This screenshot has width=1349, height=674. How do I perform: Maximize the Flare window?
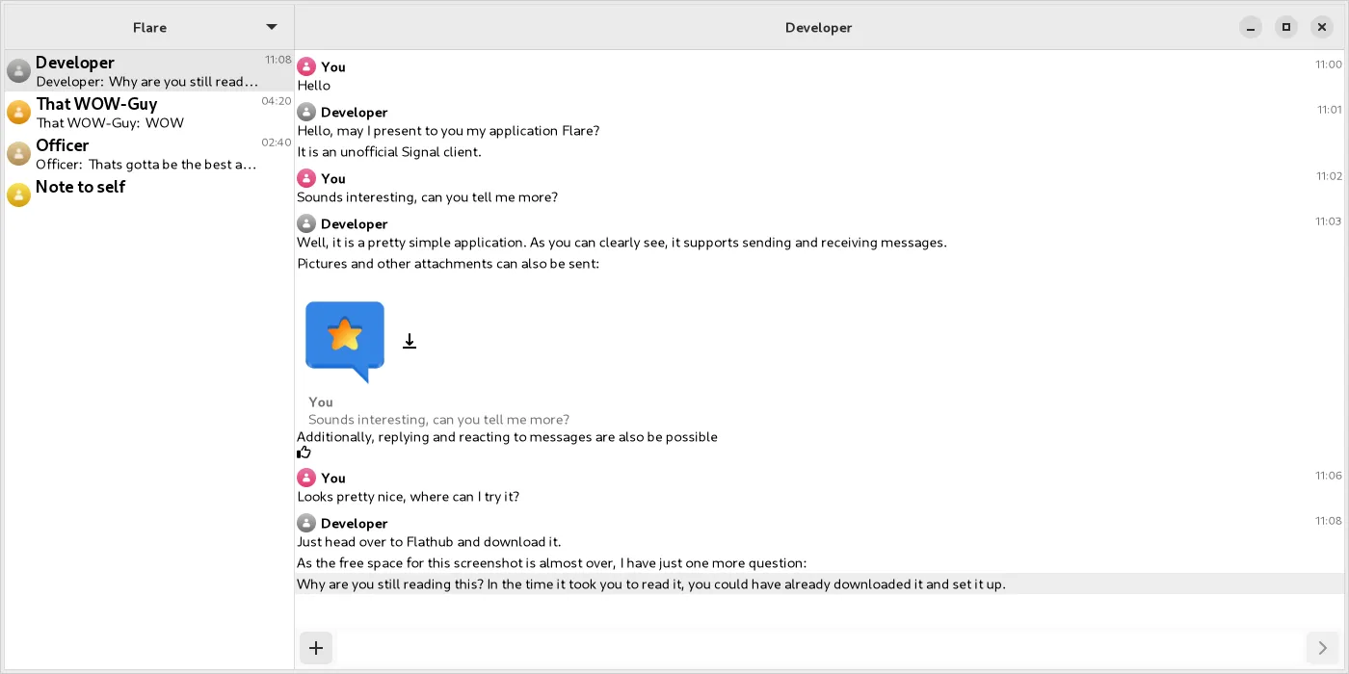(x=1285, y=27)
